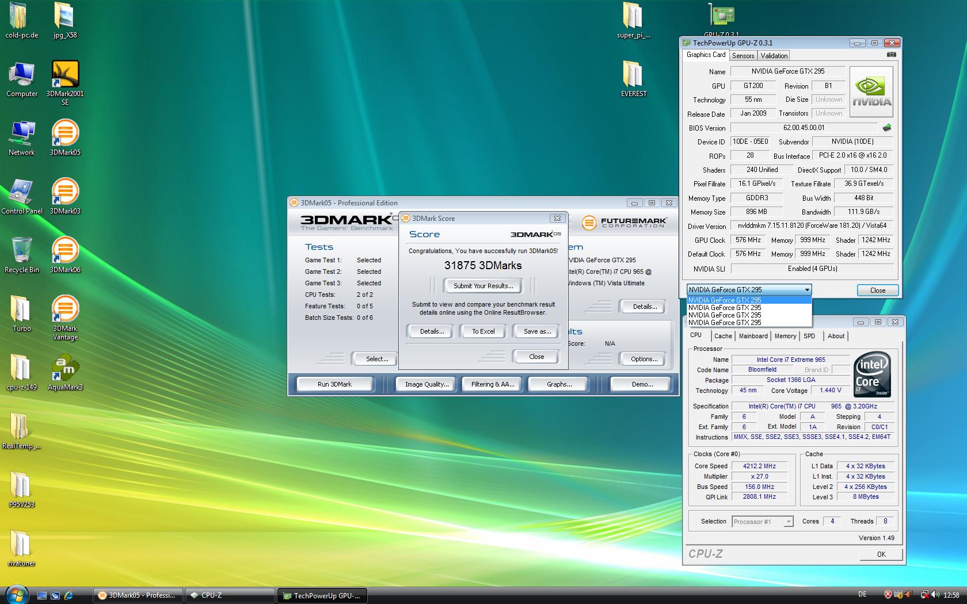Open the Network desktop icon
This screenshot has width=967, height=604.
click(22, 139)
